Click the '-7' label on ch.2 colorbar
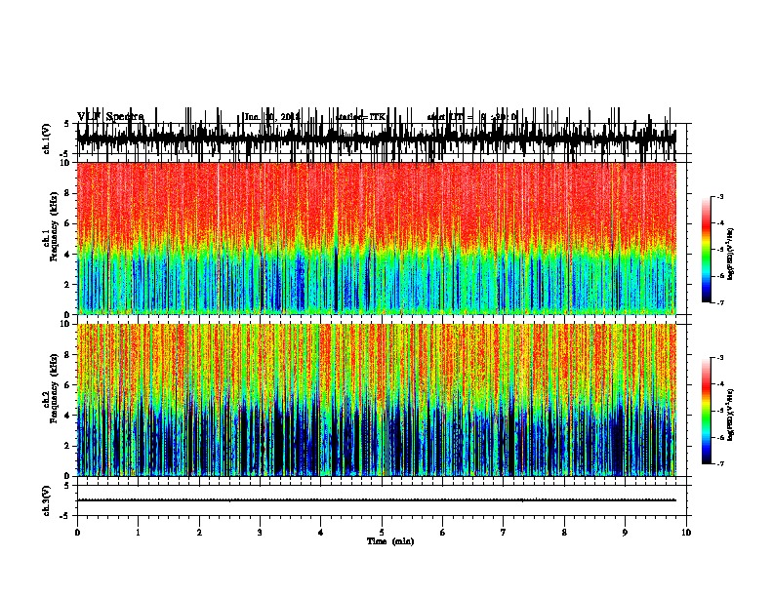This screenshot has height=597, width=773. pos(719,463)
